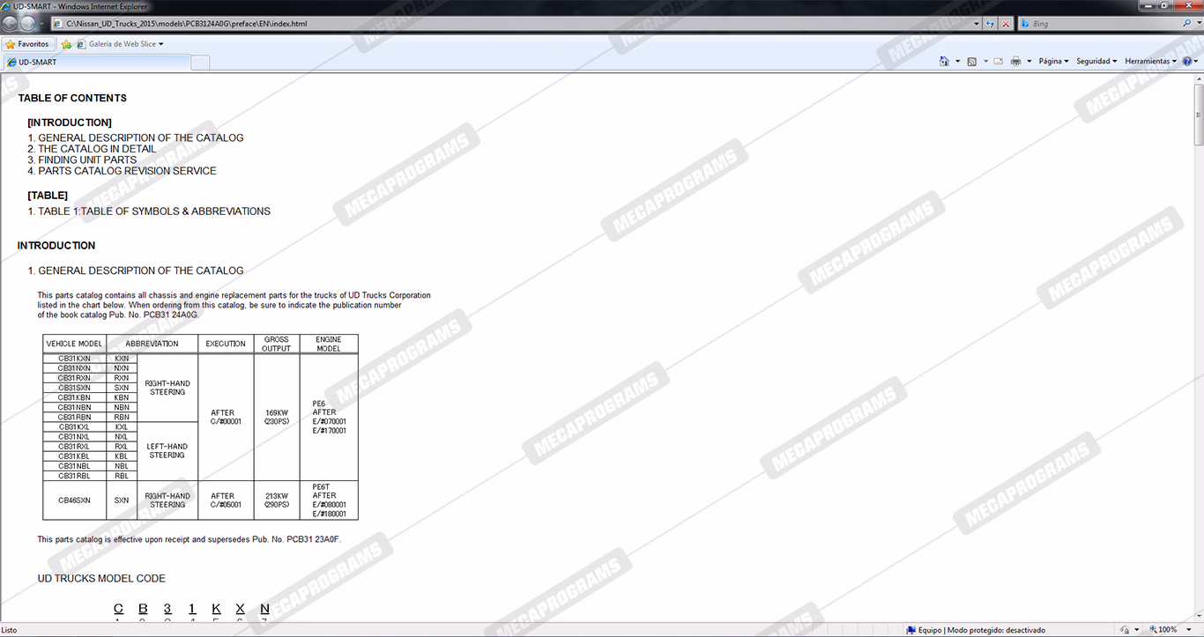Go back using the browser Back arrow

pos(11,24)
